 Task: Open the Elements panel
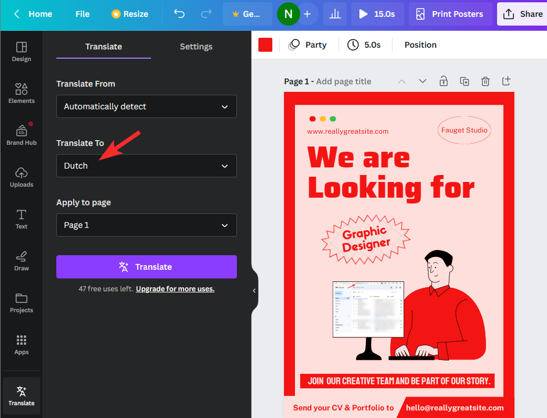[21, 93]
